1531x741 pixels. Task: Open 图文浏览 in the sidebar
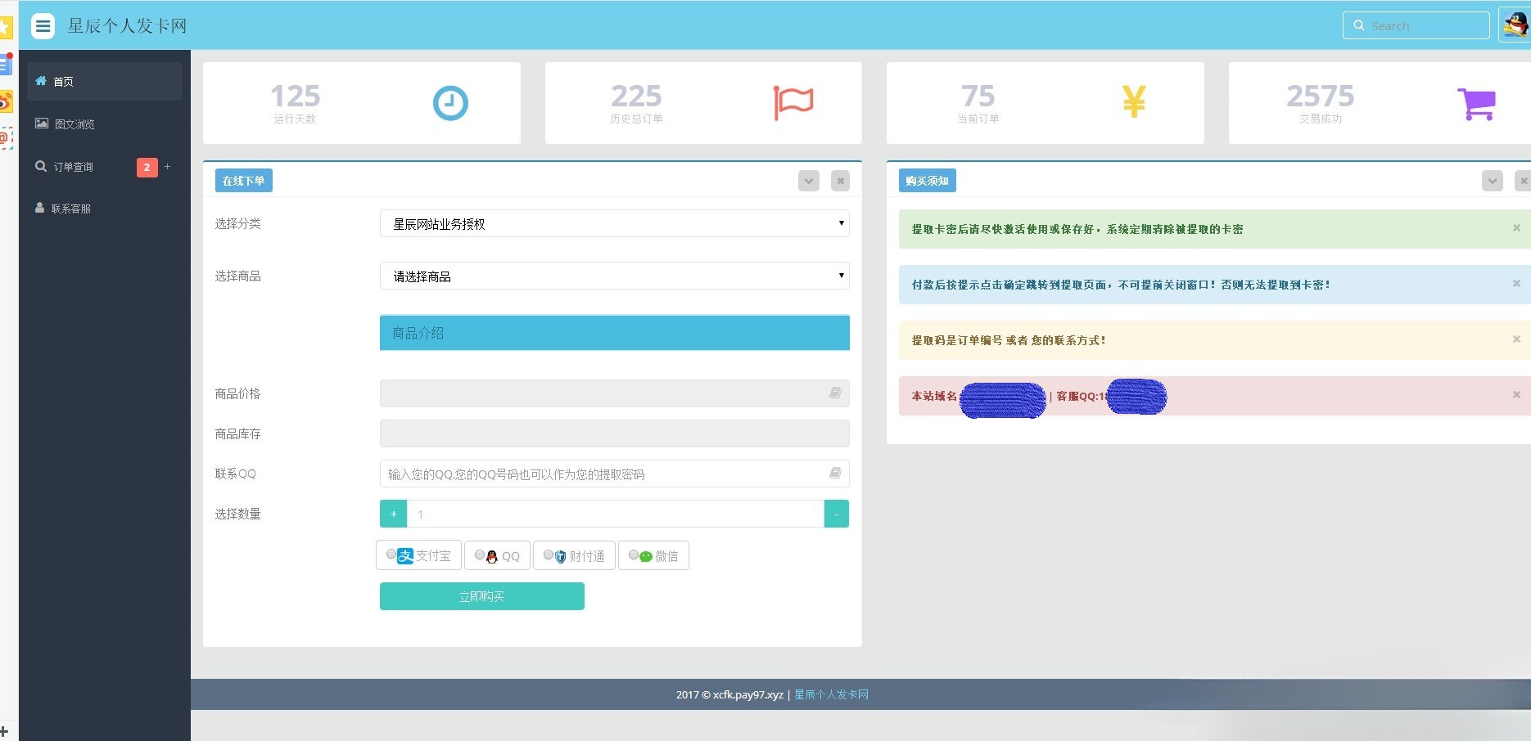pos(74,124)
